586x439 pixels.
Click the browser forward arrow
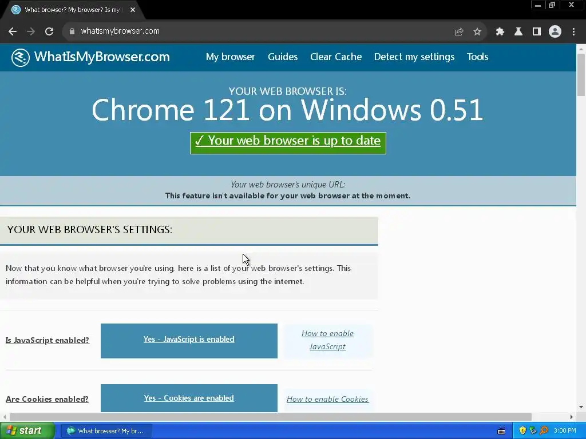point(31,31)
